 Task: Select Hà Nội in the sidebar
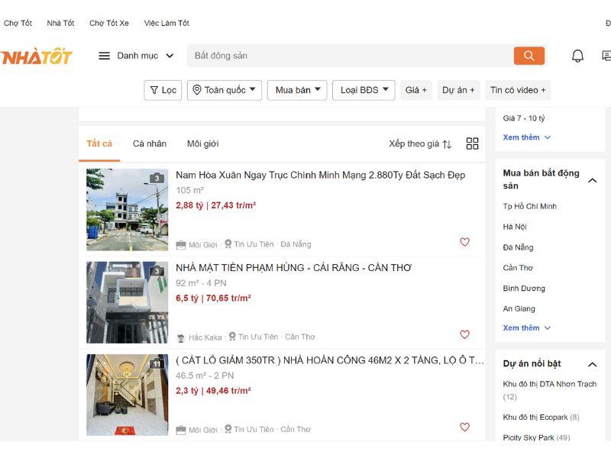click(514, 227)
